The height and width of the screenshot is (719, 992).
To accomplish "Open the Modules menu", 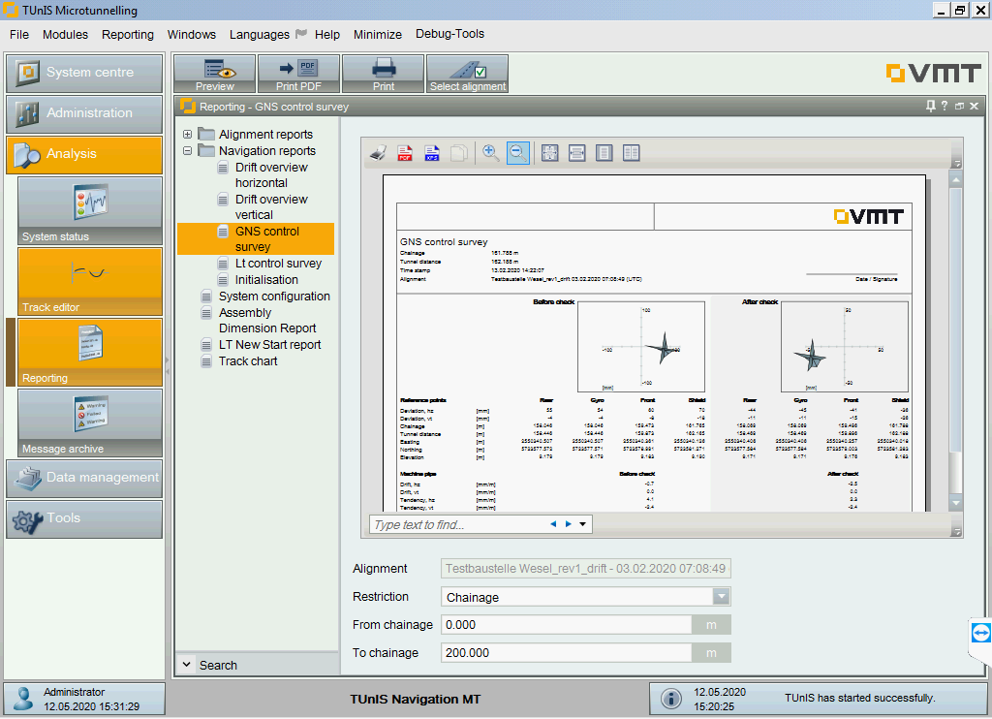I will click(65, 34).
